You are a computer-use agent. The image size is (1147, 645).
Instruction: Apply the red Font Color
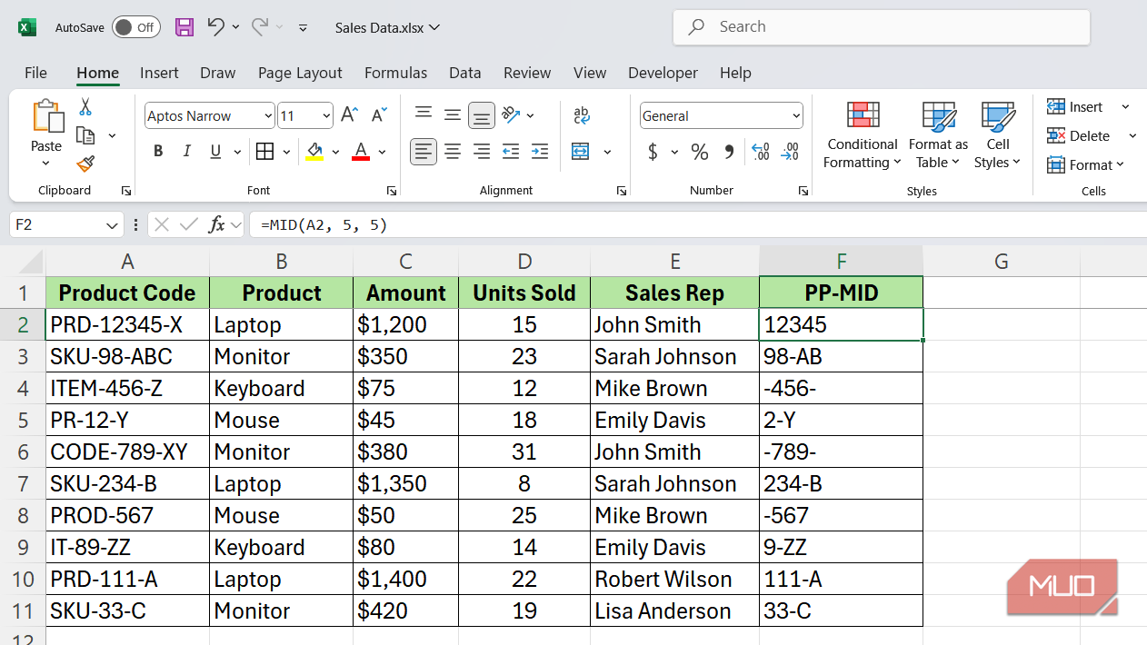coord(361,152)
